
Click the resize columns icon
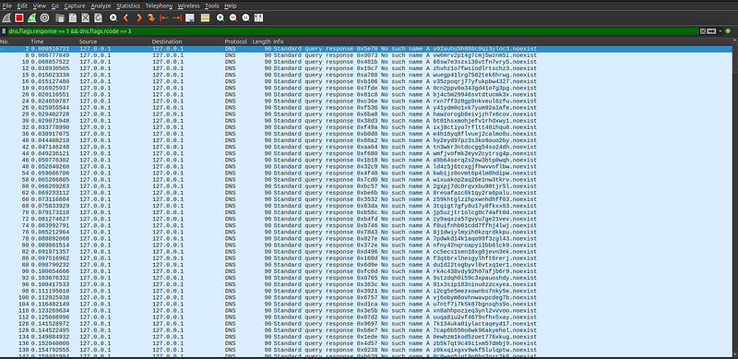pyautogui.click(x=258, y=18)
